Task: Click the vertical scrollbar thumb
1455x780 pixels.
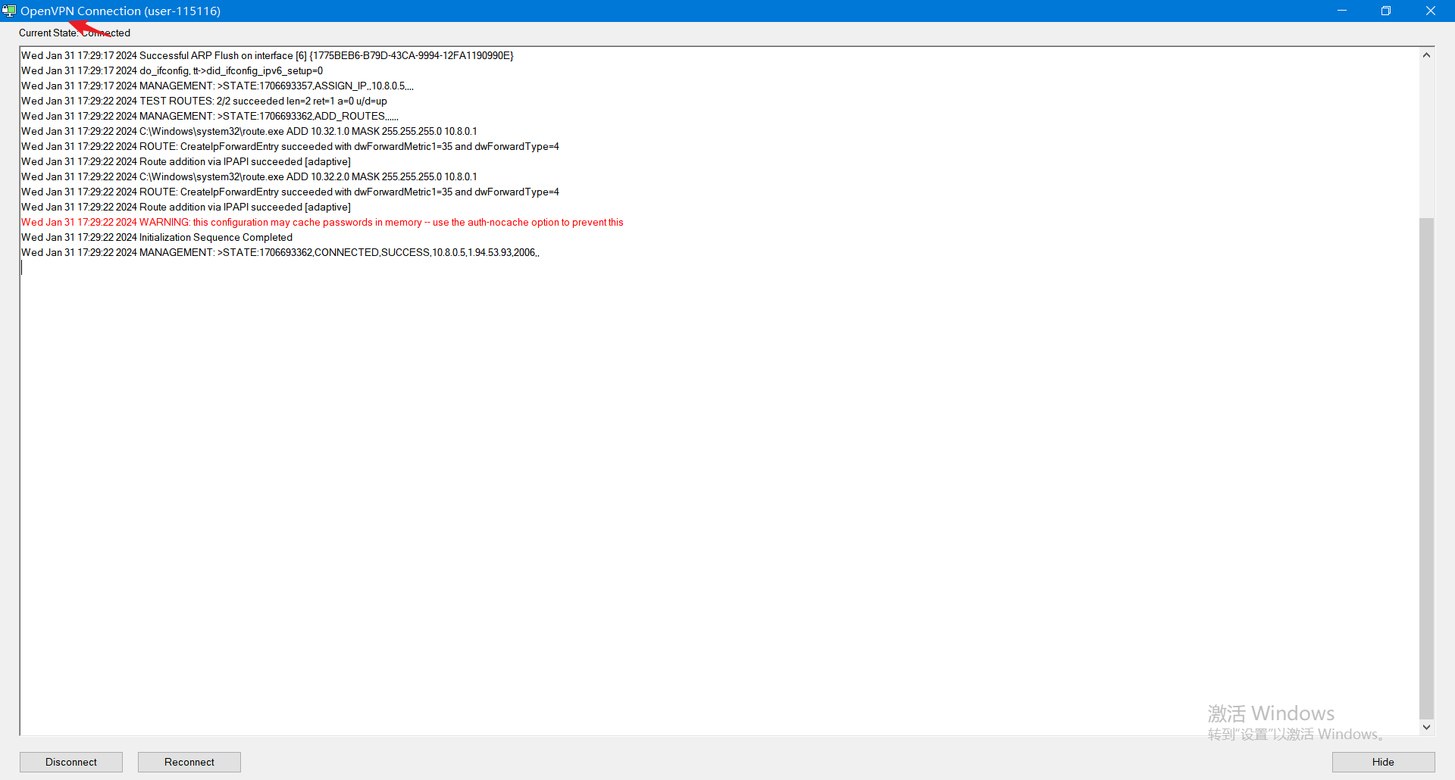Action: click(x=1426, y=468)
